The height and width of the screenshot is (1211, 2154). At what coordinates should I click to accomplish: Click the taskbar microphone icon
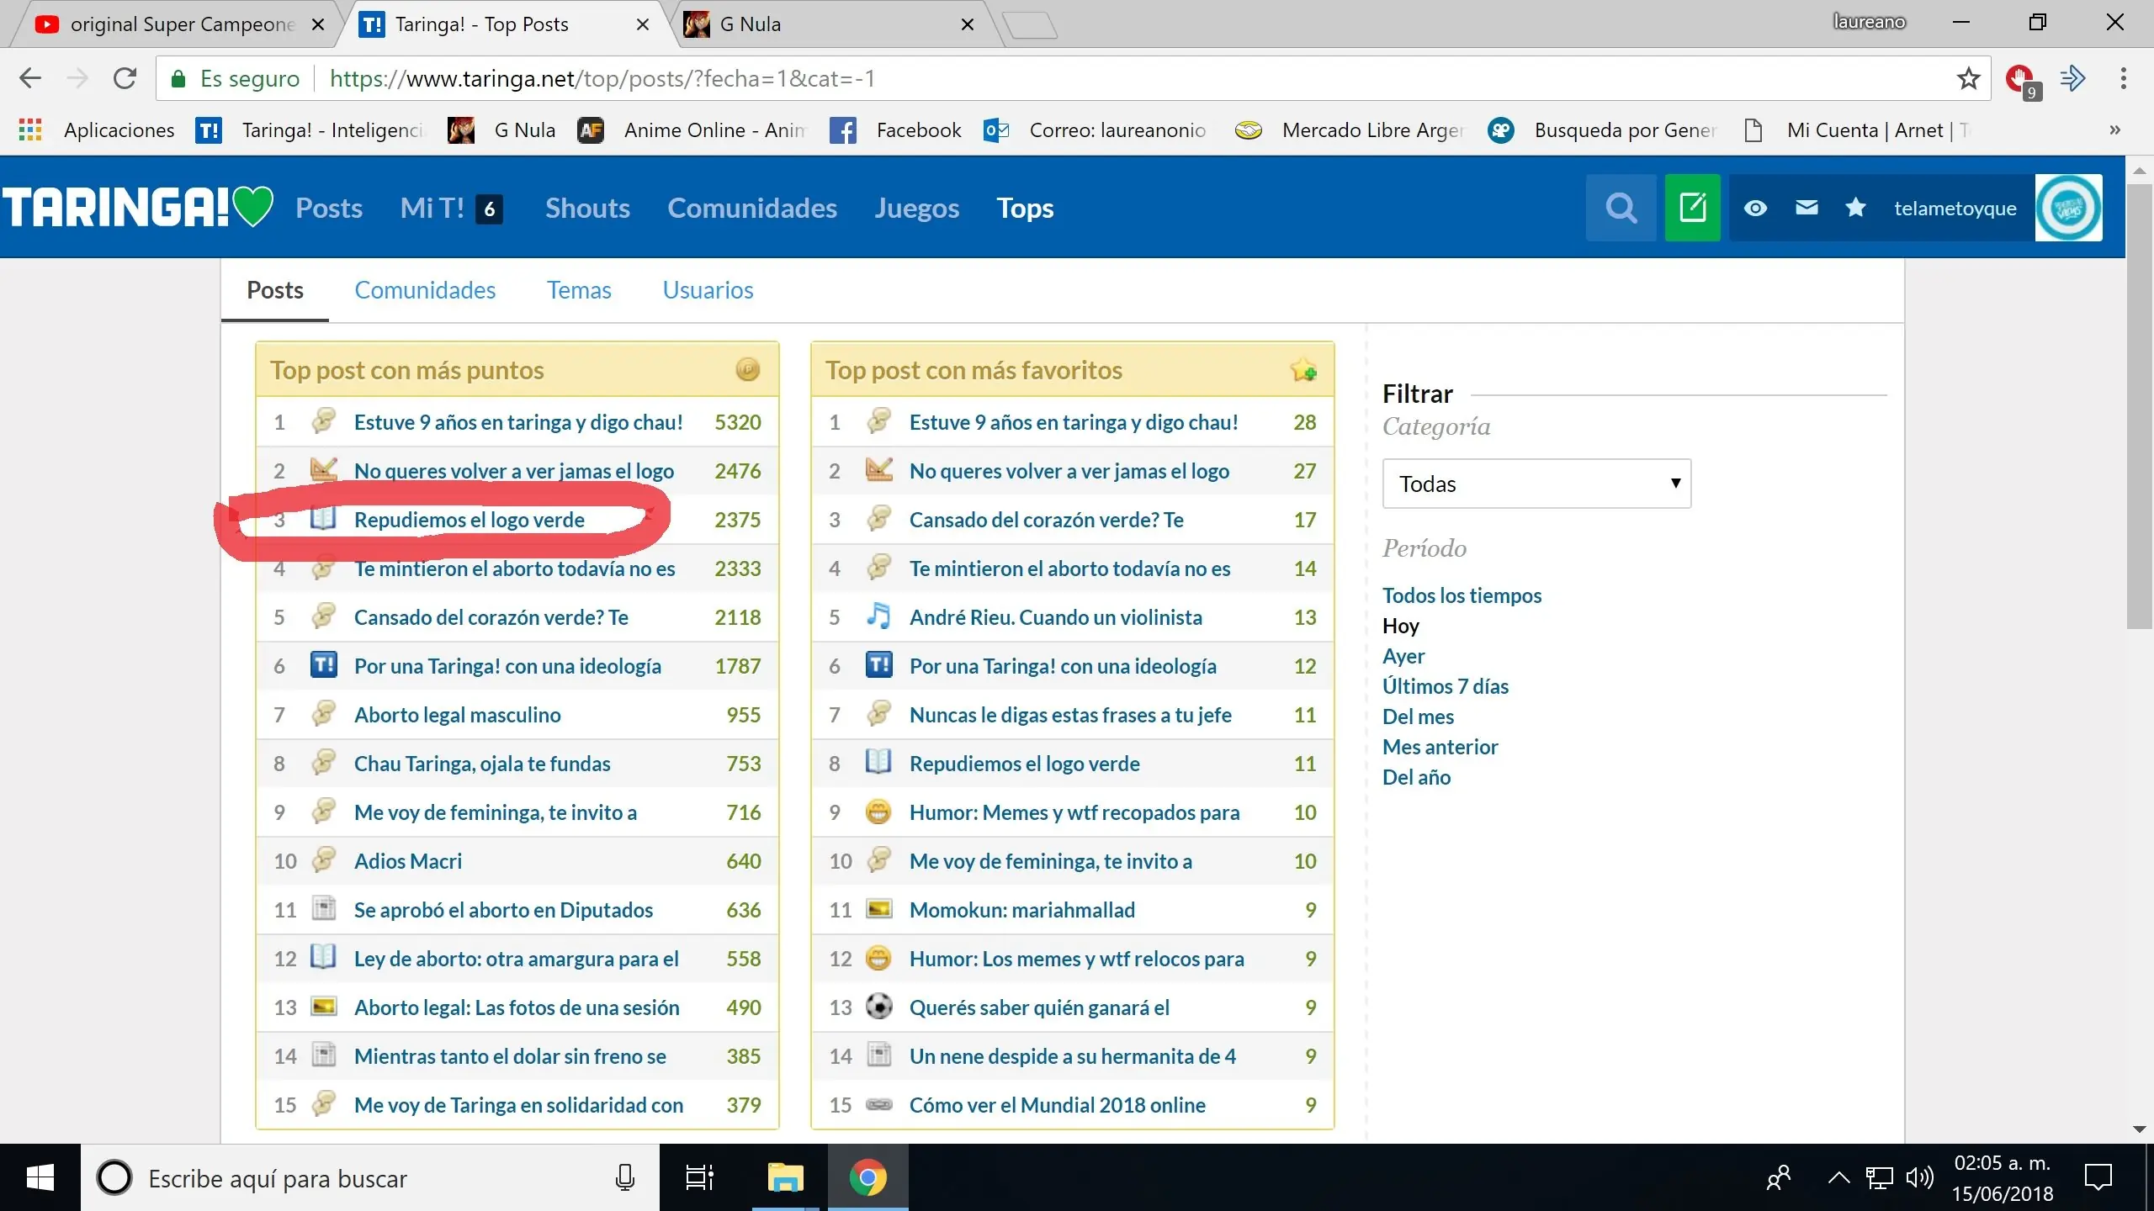tap(624, 1177)
